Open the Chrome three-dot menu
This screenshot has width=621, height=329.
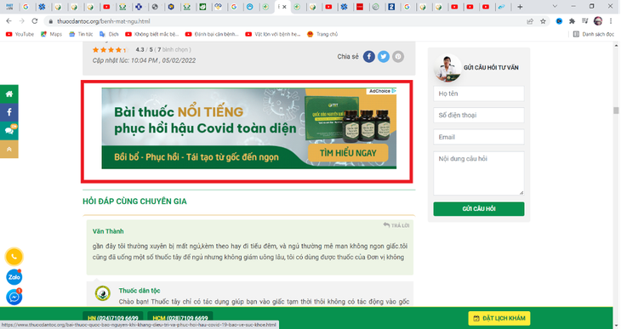coord(611,21)
